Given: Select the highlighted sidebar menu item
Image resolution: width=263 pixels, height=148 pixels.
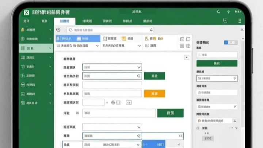Looking at the screenshot, I should [x=36, y=48].
